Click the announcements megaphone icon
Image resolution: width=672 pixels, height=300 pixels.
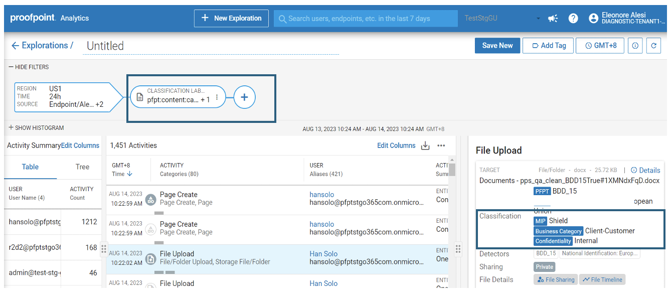point(553,19)
